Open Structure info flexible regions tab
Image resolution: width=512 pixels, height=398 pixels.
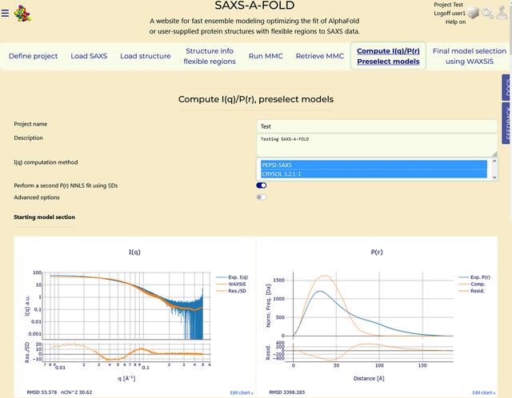click(210, 56)
